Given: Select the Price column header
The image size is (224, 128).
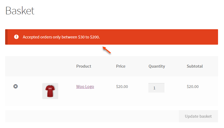Looking at the screenshot, I should click(121, 66).
